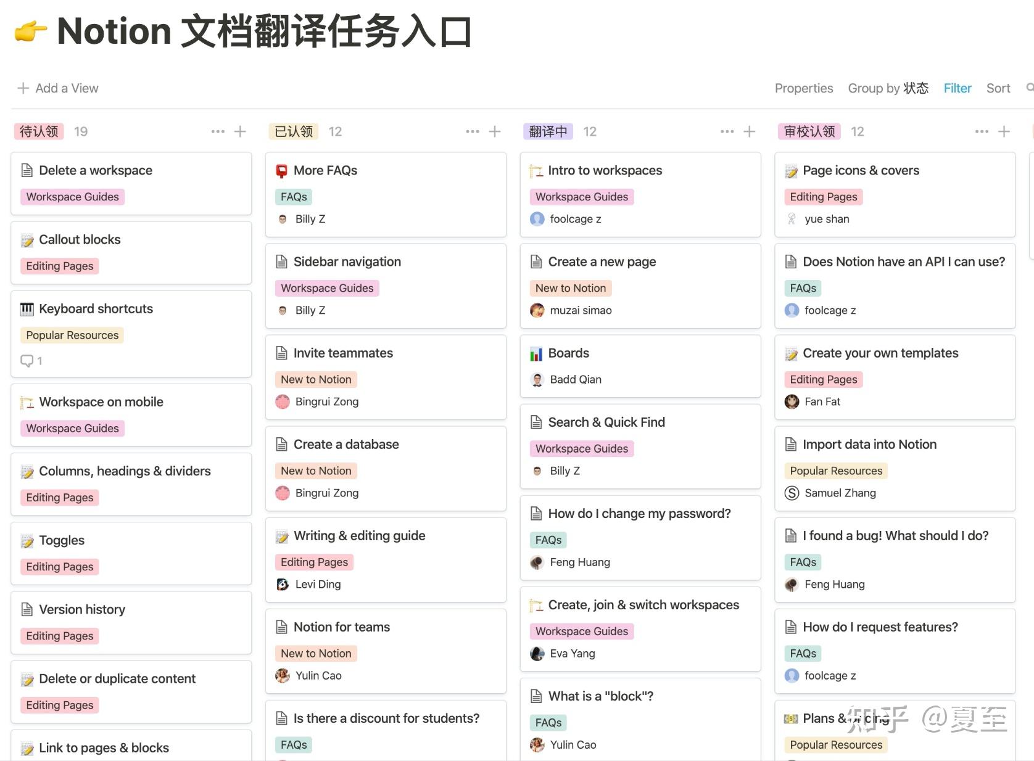Click the page icon on Delete a workspace
This screenshot has height=761, width=1034.
pyautogui.click(x=26, y=170)
